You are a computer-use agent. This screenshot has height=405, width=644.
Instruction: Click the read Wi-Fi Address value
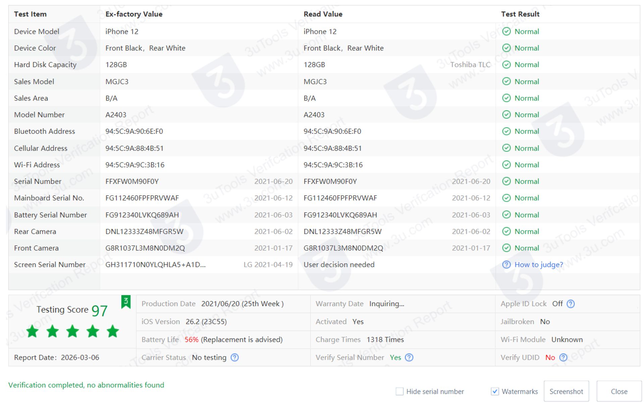tap(333, 165)
